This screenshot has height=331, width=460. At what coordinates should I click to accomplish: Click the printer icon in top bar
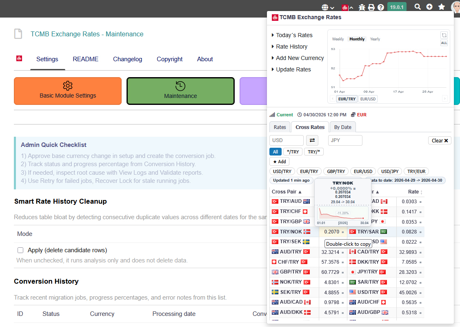[x=371, y=7]
